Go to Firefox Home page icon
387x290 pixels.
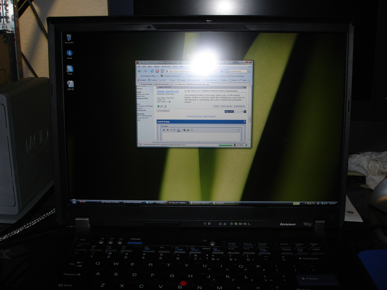162,71
